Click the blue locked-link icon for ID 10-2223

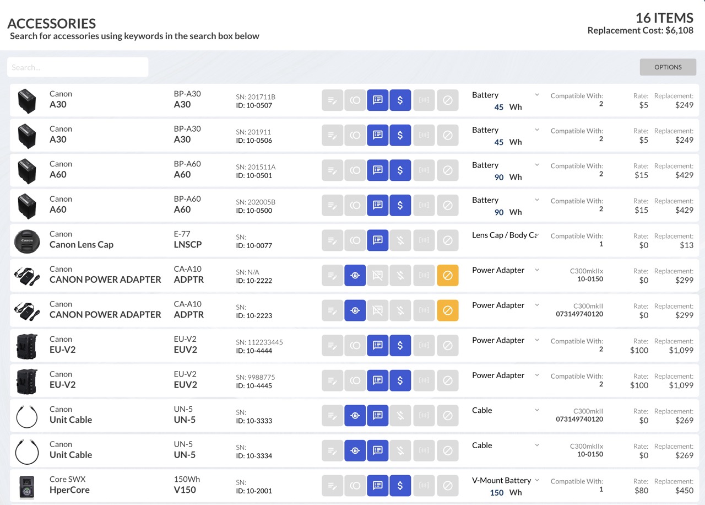355,310
